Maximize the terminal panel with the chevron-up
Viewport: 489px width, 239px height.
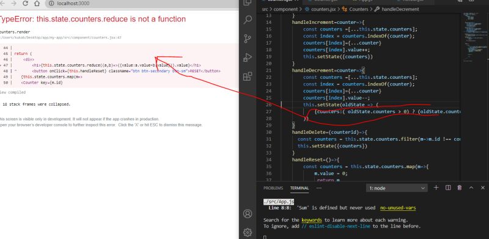tap(471, 188)
